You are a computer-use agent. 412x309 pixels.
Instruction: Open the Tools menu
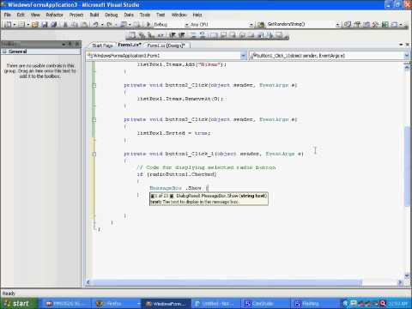click(x=145, y=15)
